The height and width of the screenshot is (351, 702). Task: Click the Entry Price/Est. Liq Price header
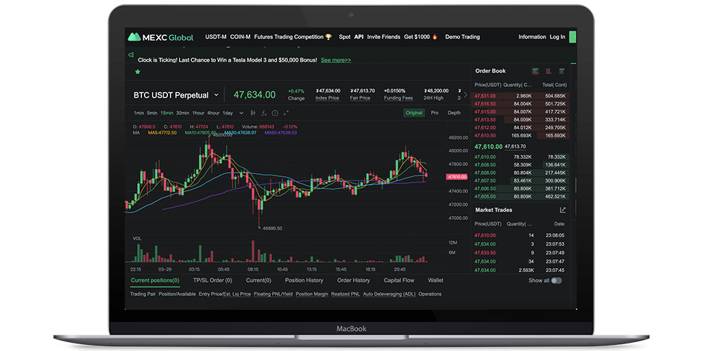[225, 294]
